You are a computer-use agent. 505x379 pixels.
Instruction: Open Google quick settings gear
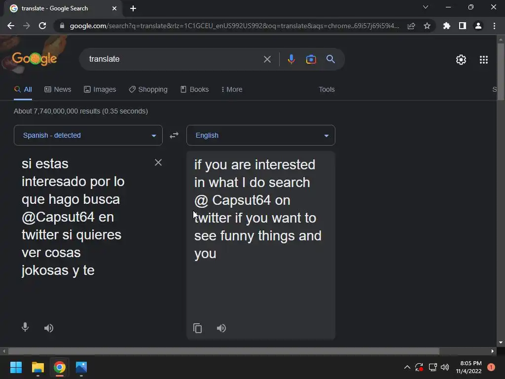pyautogui.click(x=461, y=60)
